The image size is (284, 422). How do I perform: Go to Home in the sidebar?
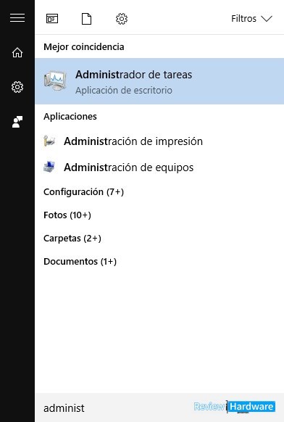click(17, 52)
